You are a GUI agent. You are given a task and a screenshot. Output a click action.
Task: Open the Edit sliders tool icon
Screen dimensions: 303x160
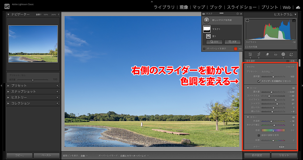click(x=250, y=54)
